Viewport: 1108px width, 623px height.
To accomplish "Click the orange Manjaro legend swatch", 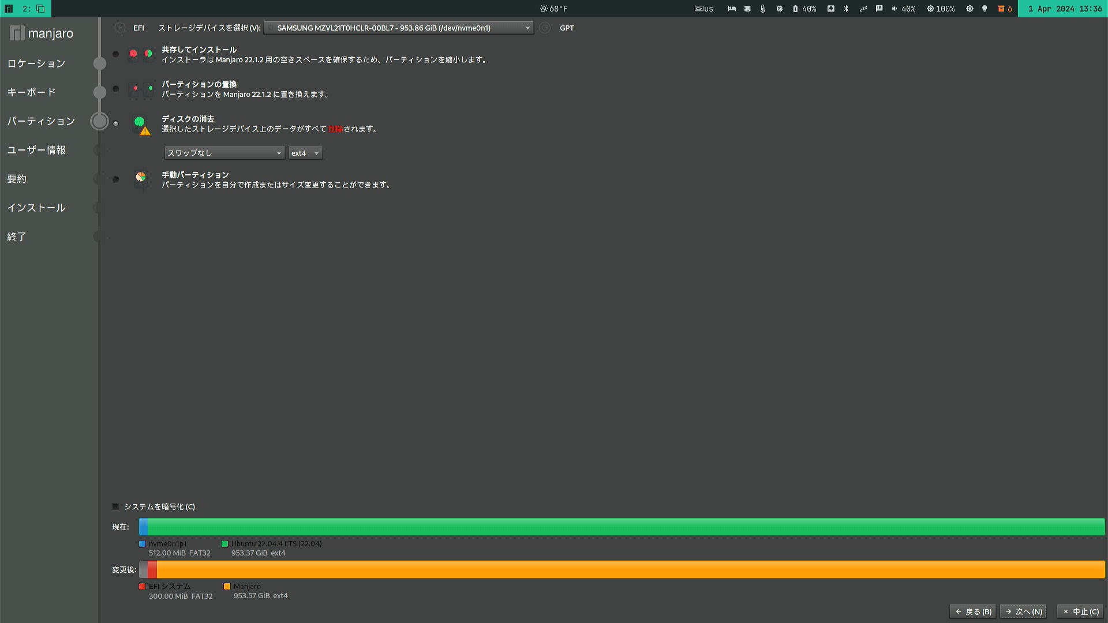I will tap(227, 586).
